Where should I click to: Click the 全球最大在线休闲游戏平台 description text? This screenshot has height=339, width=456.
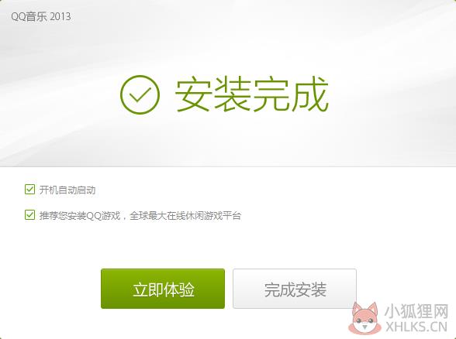click(185, 216)
